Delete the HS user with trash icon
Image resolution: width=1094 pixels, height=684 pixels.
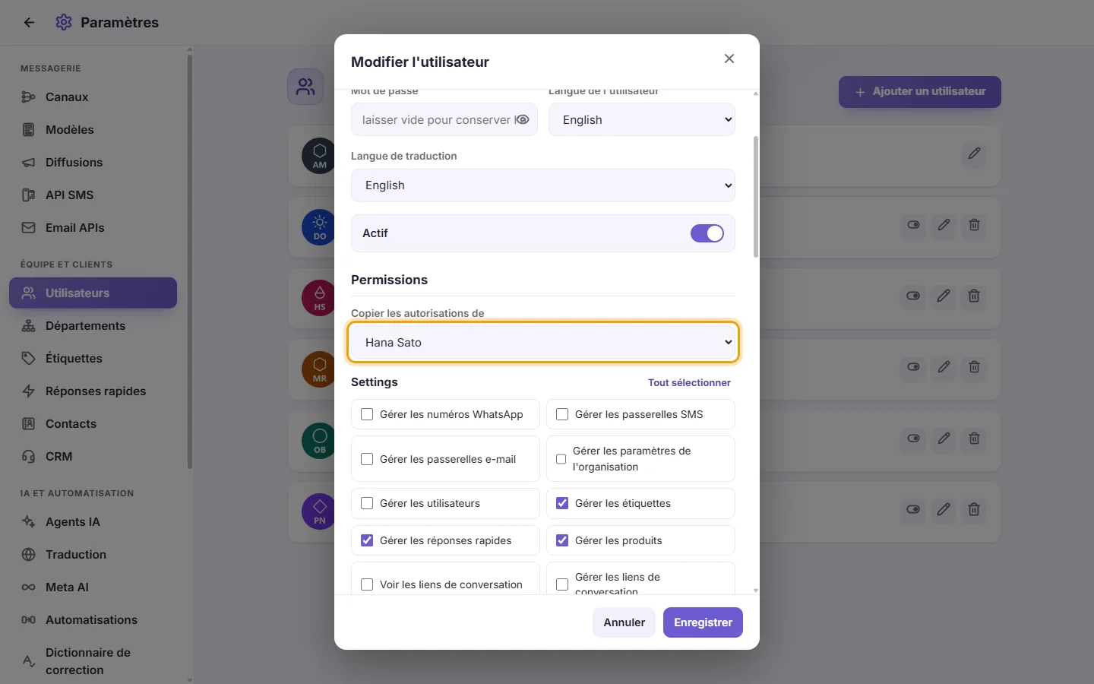[x=974, y=296]
